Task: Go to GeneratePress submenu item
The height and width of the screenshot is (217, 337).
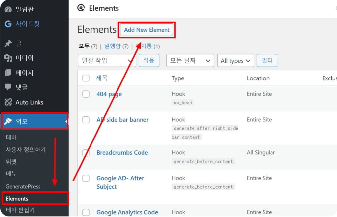Action: 23,186
